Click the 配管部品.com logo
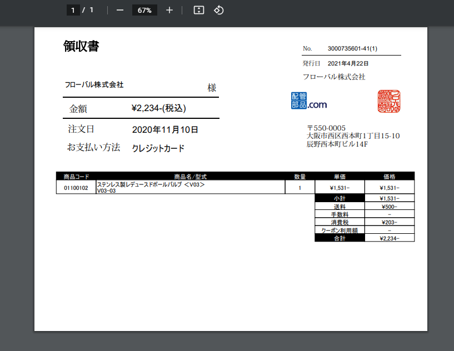Screen dimensions: 454x351 309,101
